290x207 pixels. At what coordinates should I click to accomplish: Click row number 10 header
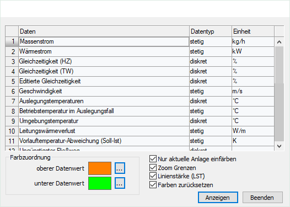tap(12, 131)
